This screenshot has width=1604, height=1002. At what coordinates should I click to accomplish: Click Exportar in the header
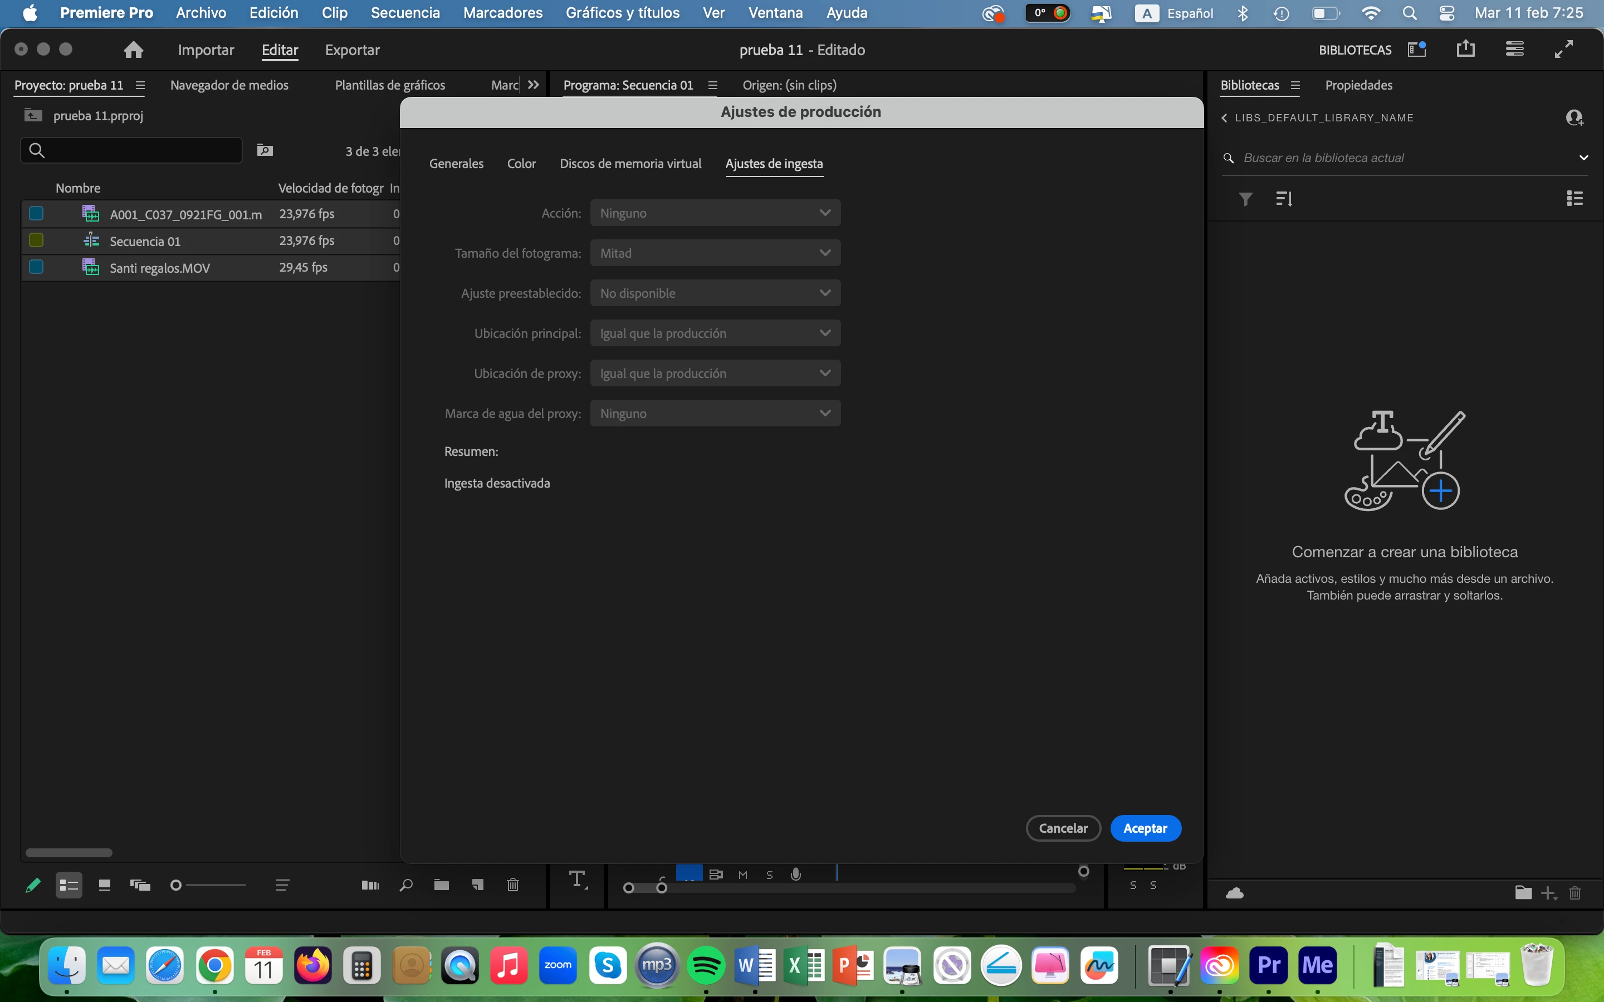pyautogui.click(x=353, y=50)
